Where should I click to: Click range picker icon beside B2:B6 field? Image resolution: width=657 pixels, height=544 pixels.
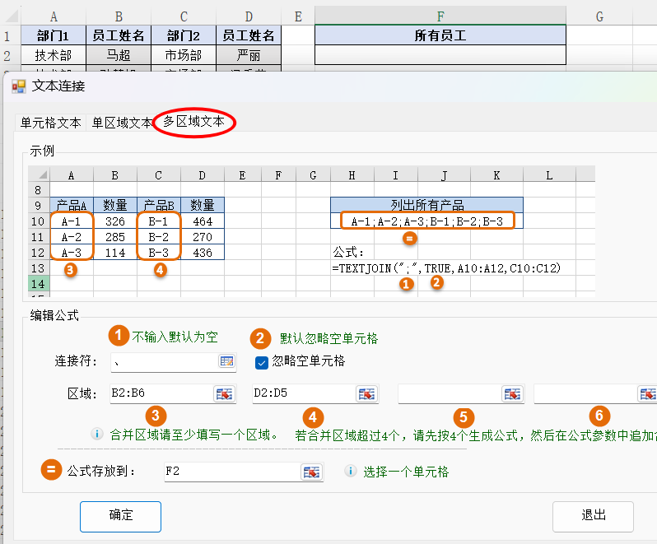[224, 394]
